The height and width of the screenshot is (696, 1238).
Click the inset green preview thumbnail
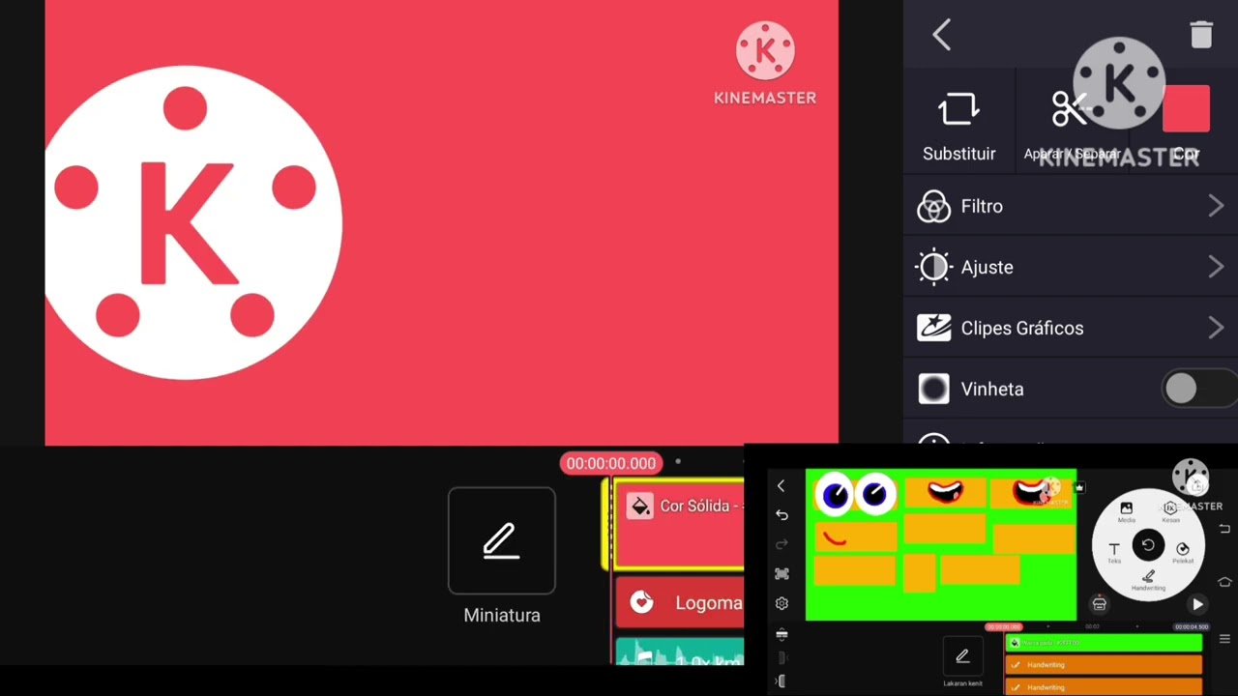pos(940,543)
